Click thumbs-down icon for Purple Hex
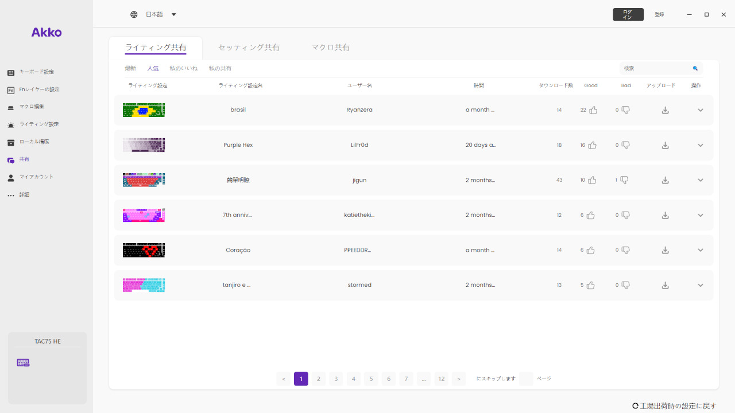 625,145
